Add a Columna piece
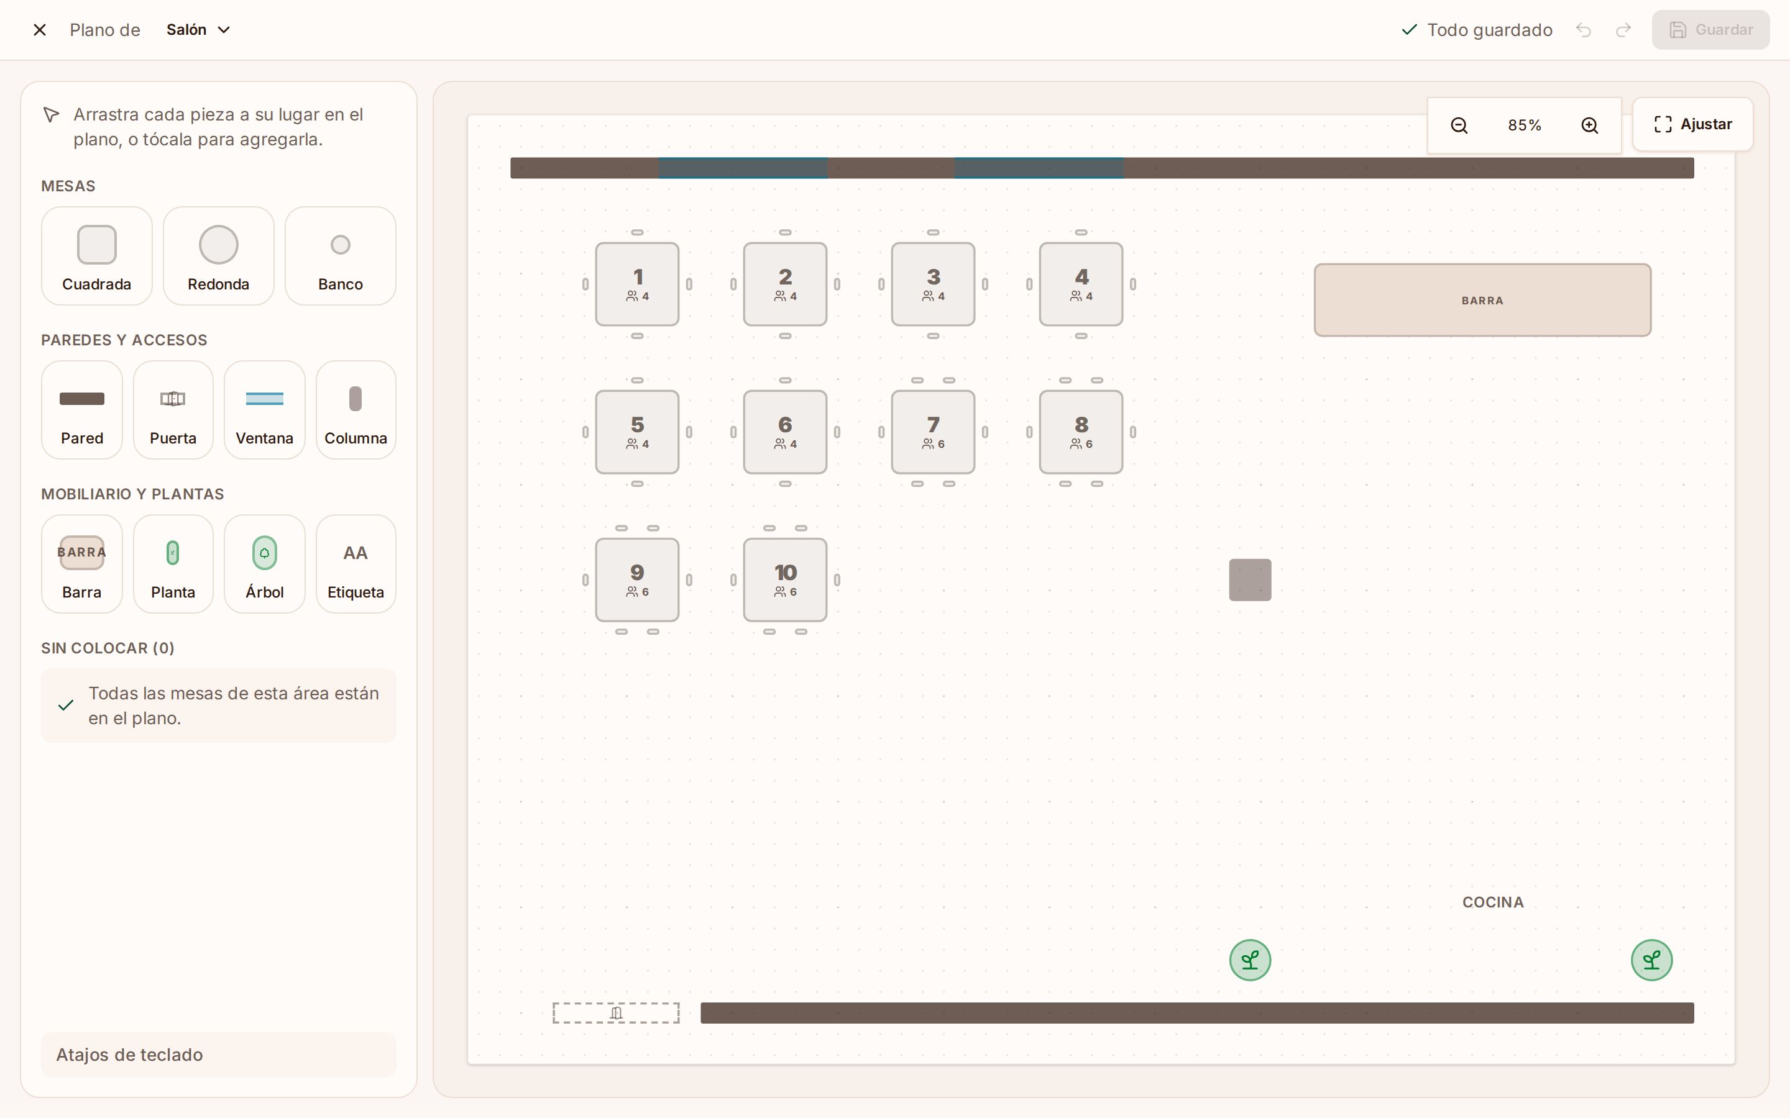This screenshot has height=1118, width=1790. point(356,411)
